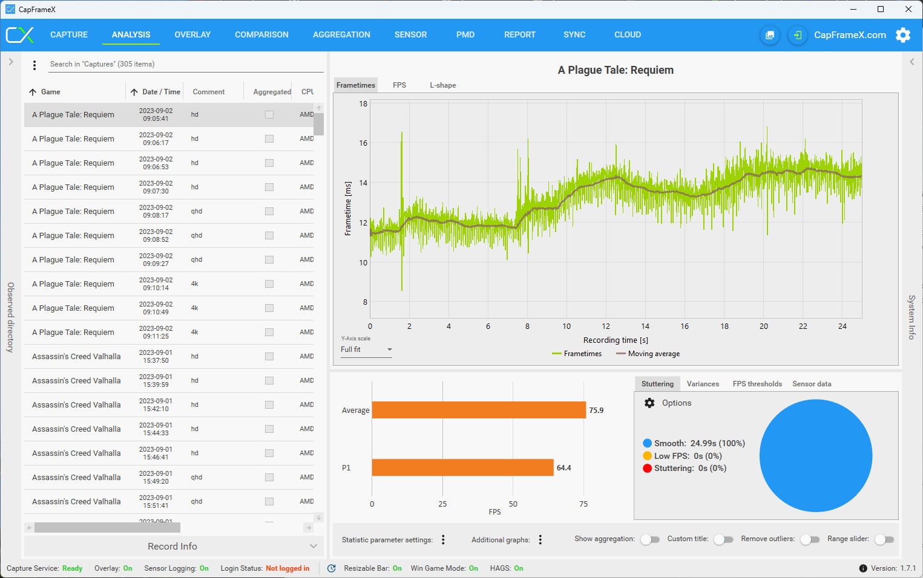Sort by Date / Time column arrow
923x578 pixels.
[134, 92]
